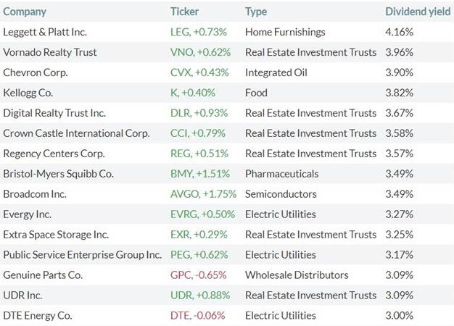Open the LEG ticker link
Screen dimensions: 454x326
199,32
